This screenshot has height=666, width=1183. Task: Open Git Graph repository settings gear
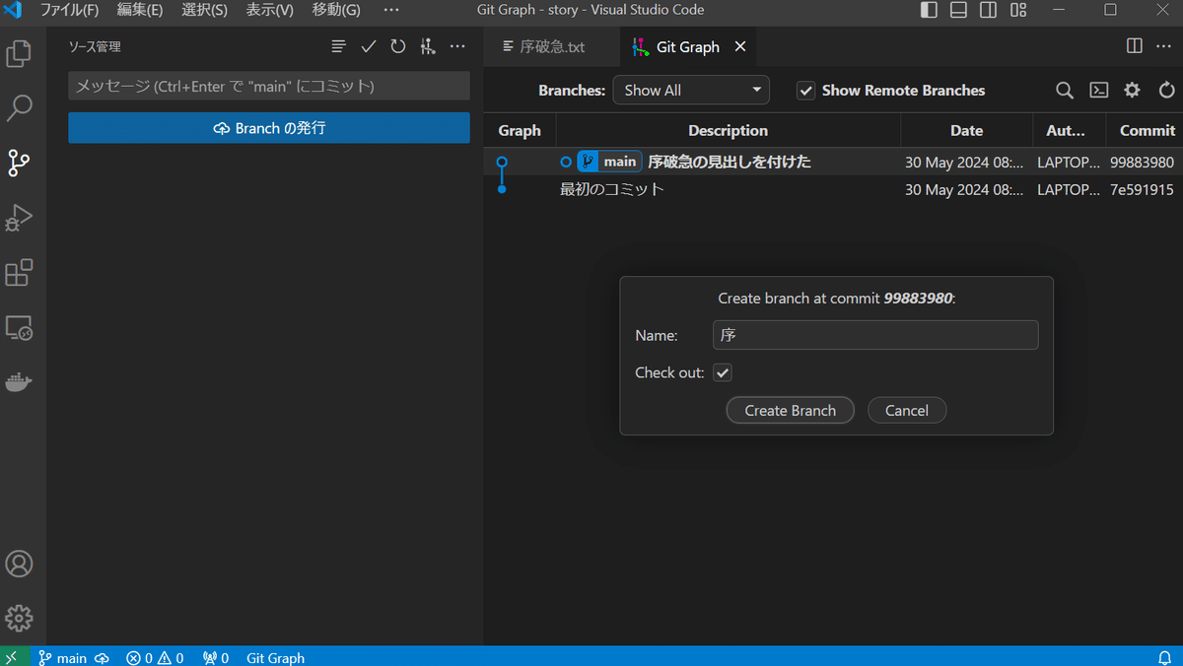[1132, 90]
